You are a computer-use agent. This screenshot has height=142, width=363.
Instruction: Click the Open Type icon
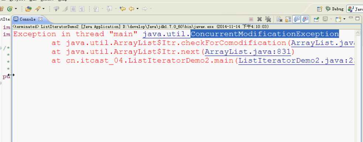(x=28, y=9)
